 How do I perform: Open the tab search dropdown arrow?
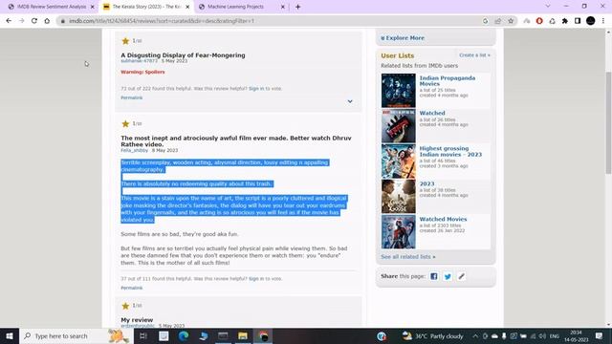[x=548, y=7]
